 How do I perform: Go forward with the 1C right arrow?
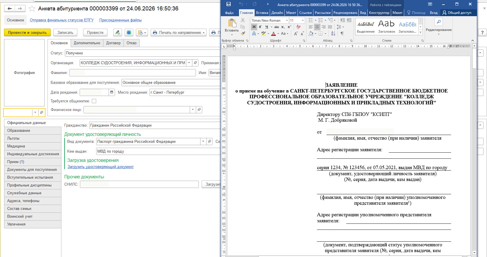(20, 9)
